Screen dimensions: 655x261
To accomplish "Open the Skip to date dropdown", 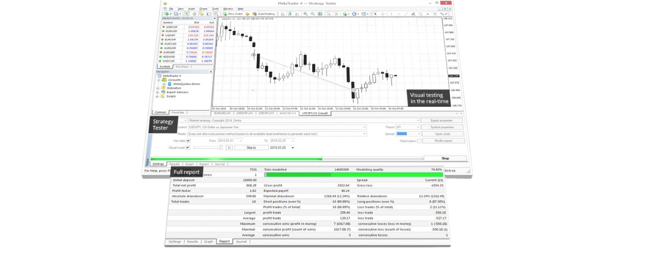I will 282,147.
